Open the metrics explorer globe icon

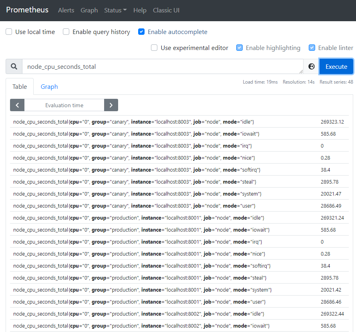[x=312, y=67]
